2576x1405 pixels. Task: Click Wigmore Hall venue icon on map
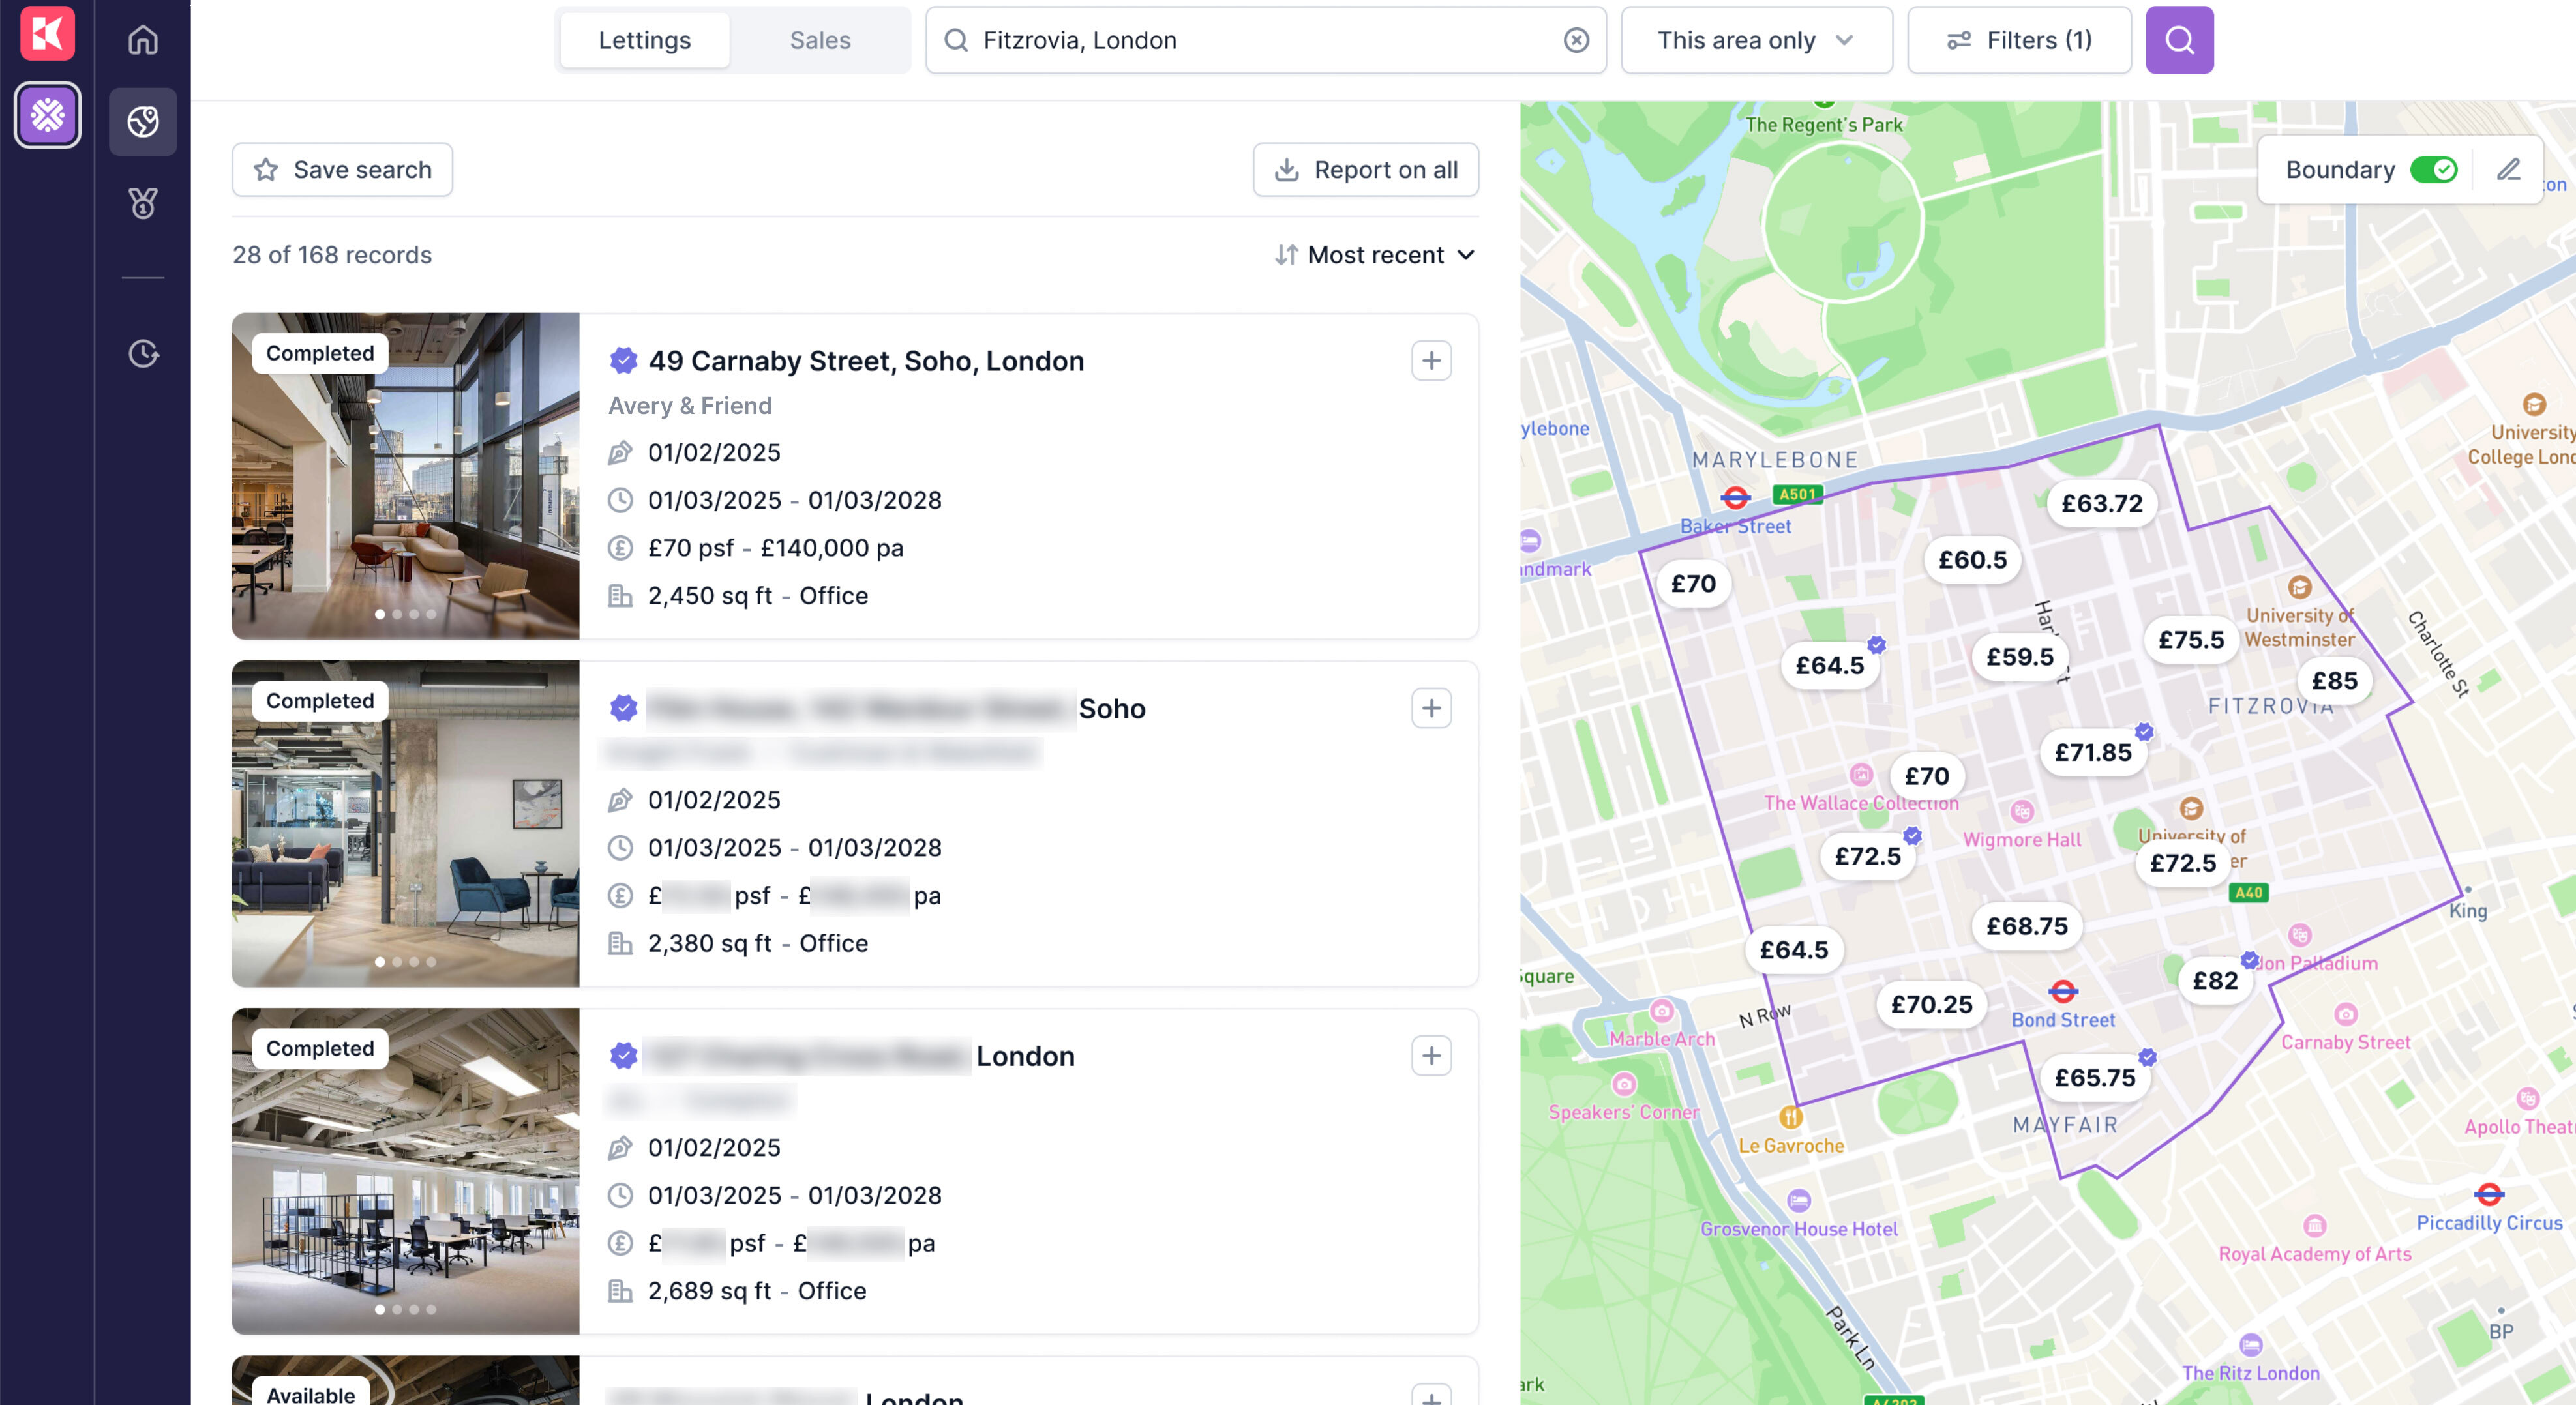pos(2021,811)
